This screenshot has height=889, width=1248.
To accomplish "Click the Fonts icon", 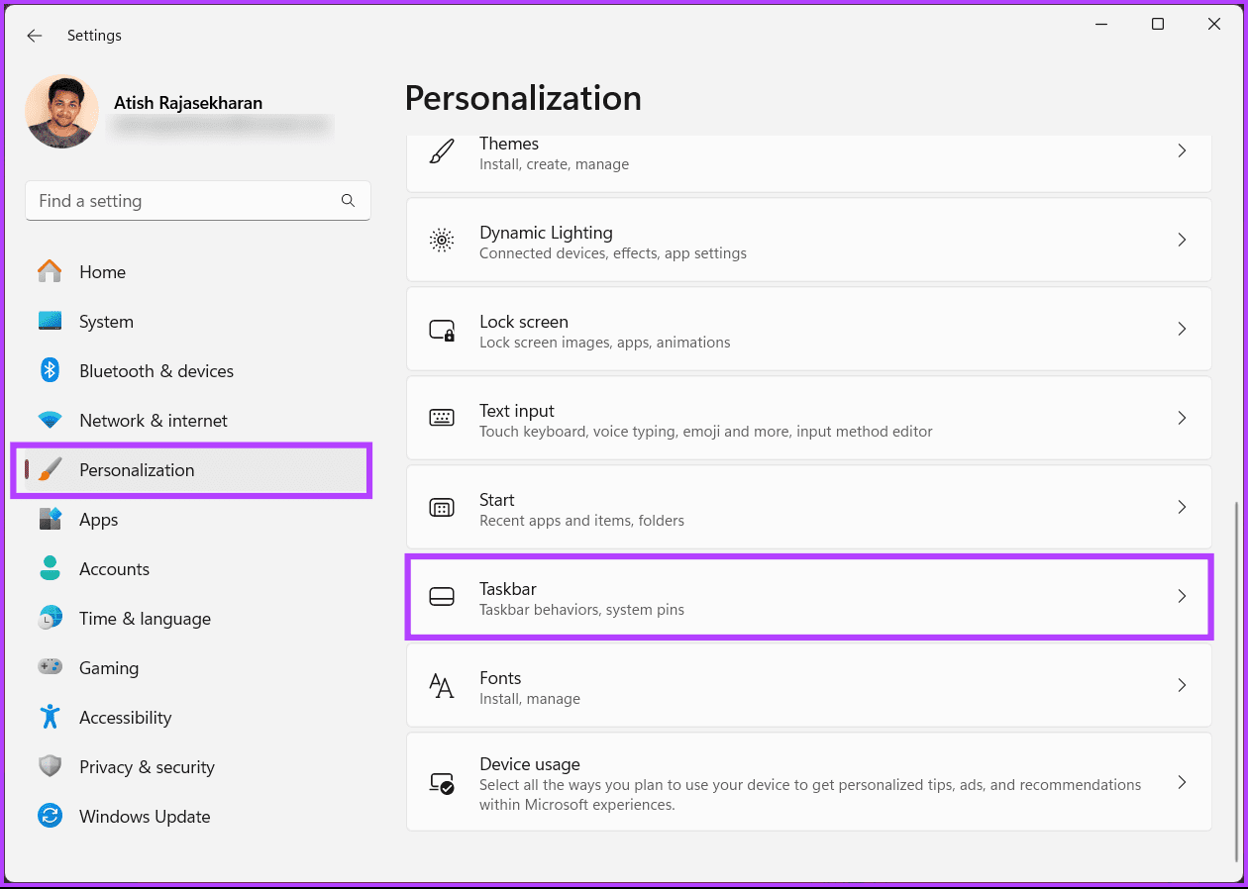I will point(442,685).
